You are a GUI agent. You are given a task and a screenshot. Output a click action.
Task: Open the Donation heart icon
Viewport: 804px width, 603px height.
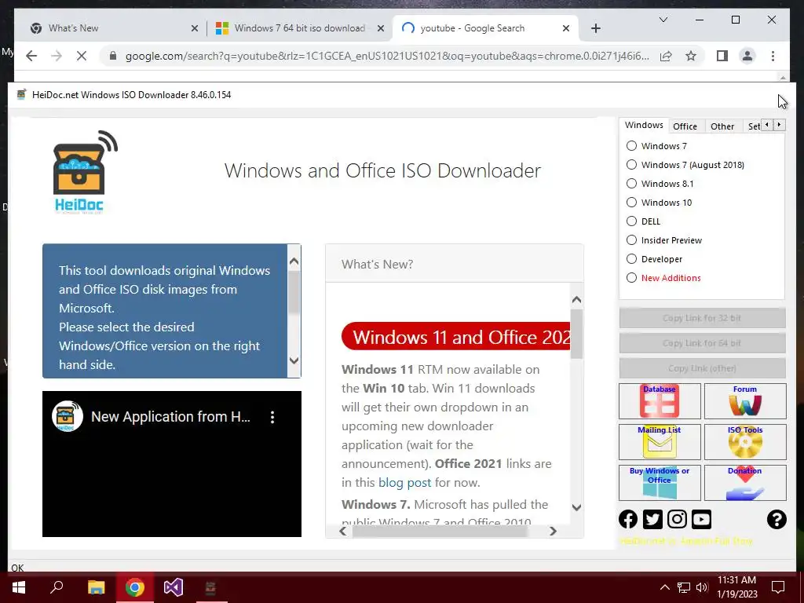pyautogui.click(x=745, y=483)
